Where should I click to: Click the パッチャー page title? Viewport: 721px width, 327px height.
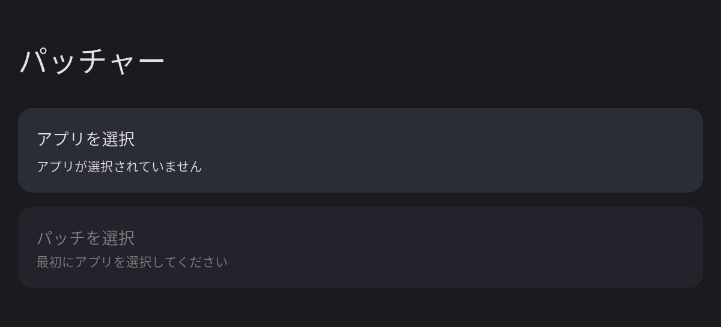point(92,62)
